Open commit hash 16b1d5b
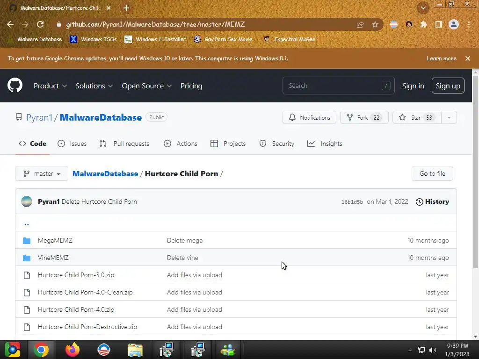Image resolution: width=479 pixels, height=359 pixels. coord(352,202)
